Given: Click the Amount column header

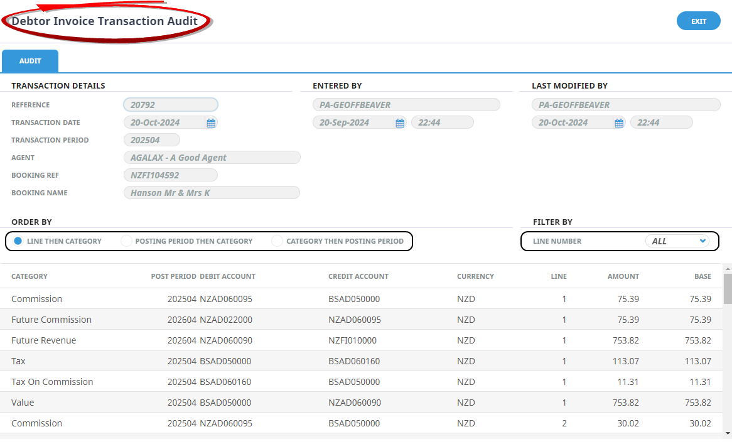Looking at the screenshot, I should (623, 276).
